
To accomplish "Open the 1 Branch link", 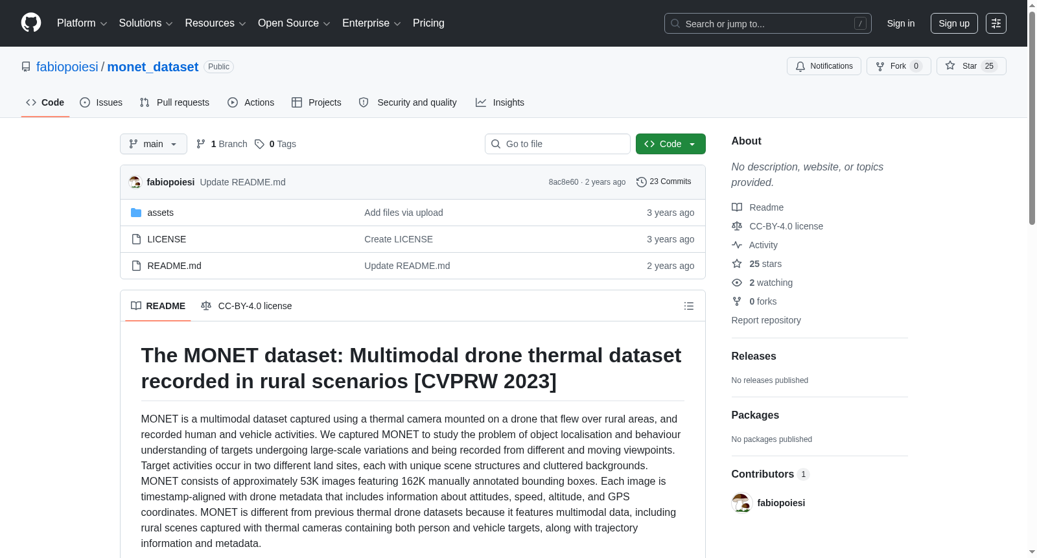I will point(222,144).
